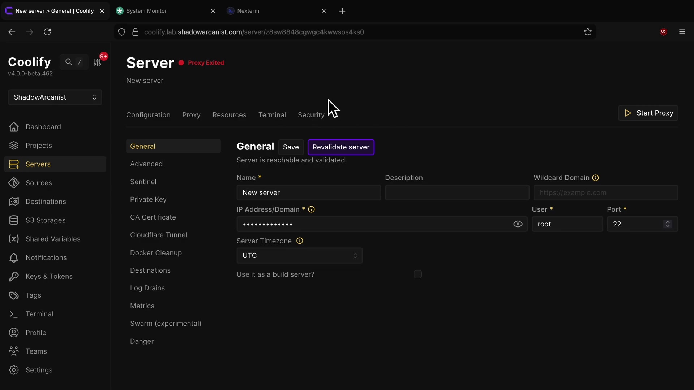Open the Server Timezone UTC dropdown

[300, 255]
